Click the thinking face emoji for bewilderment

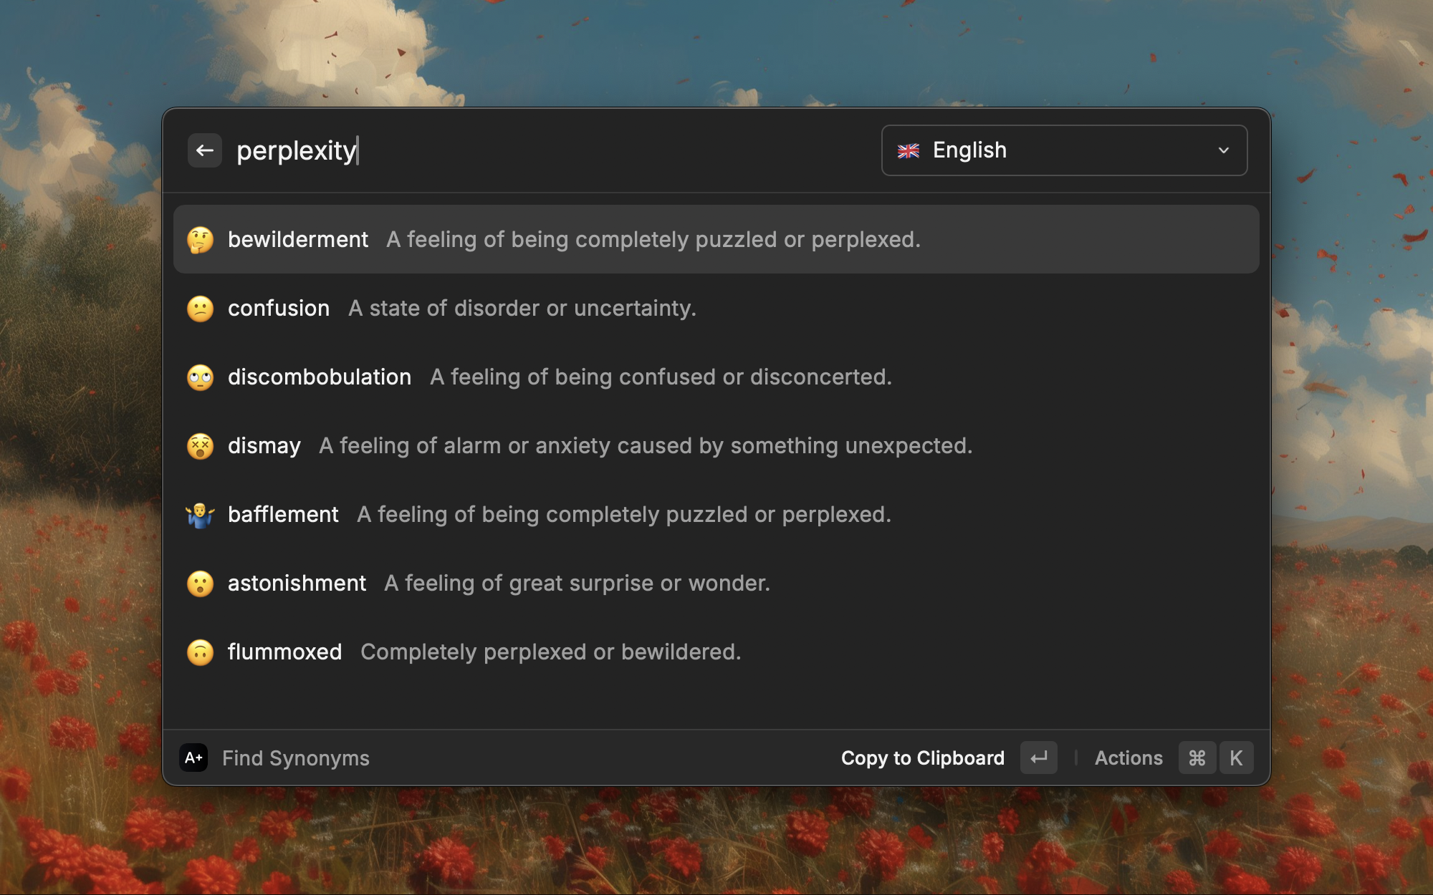[201, 240]
